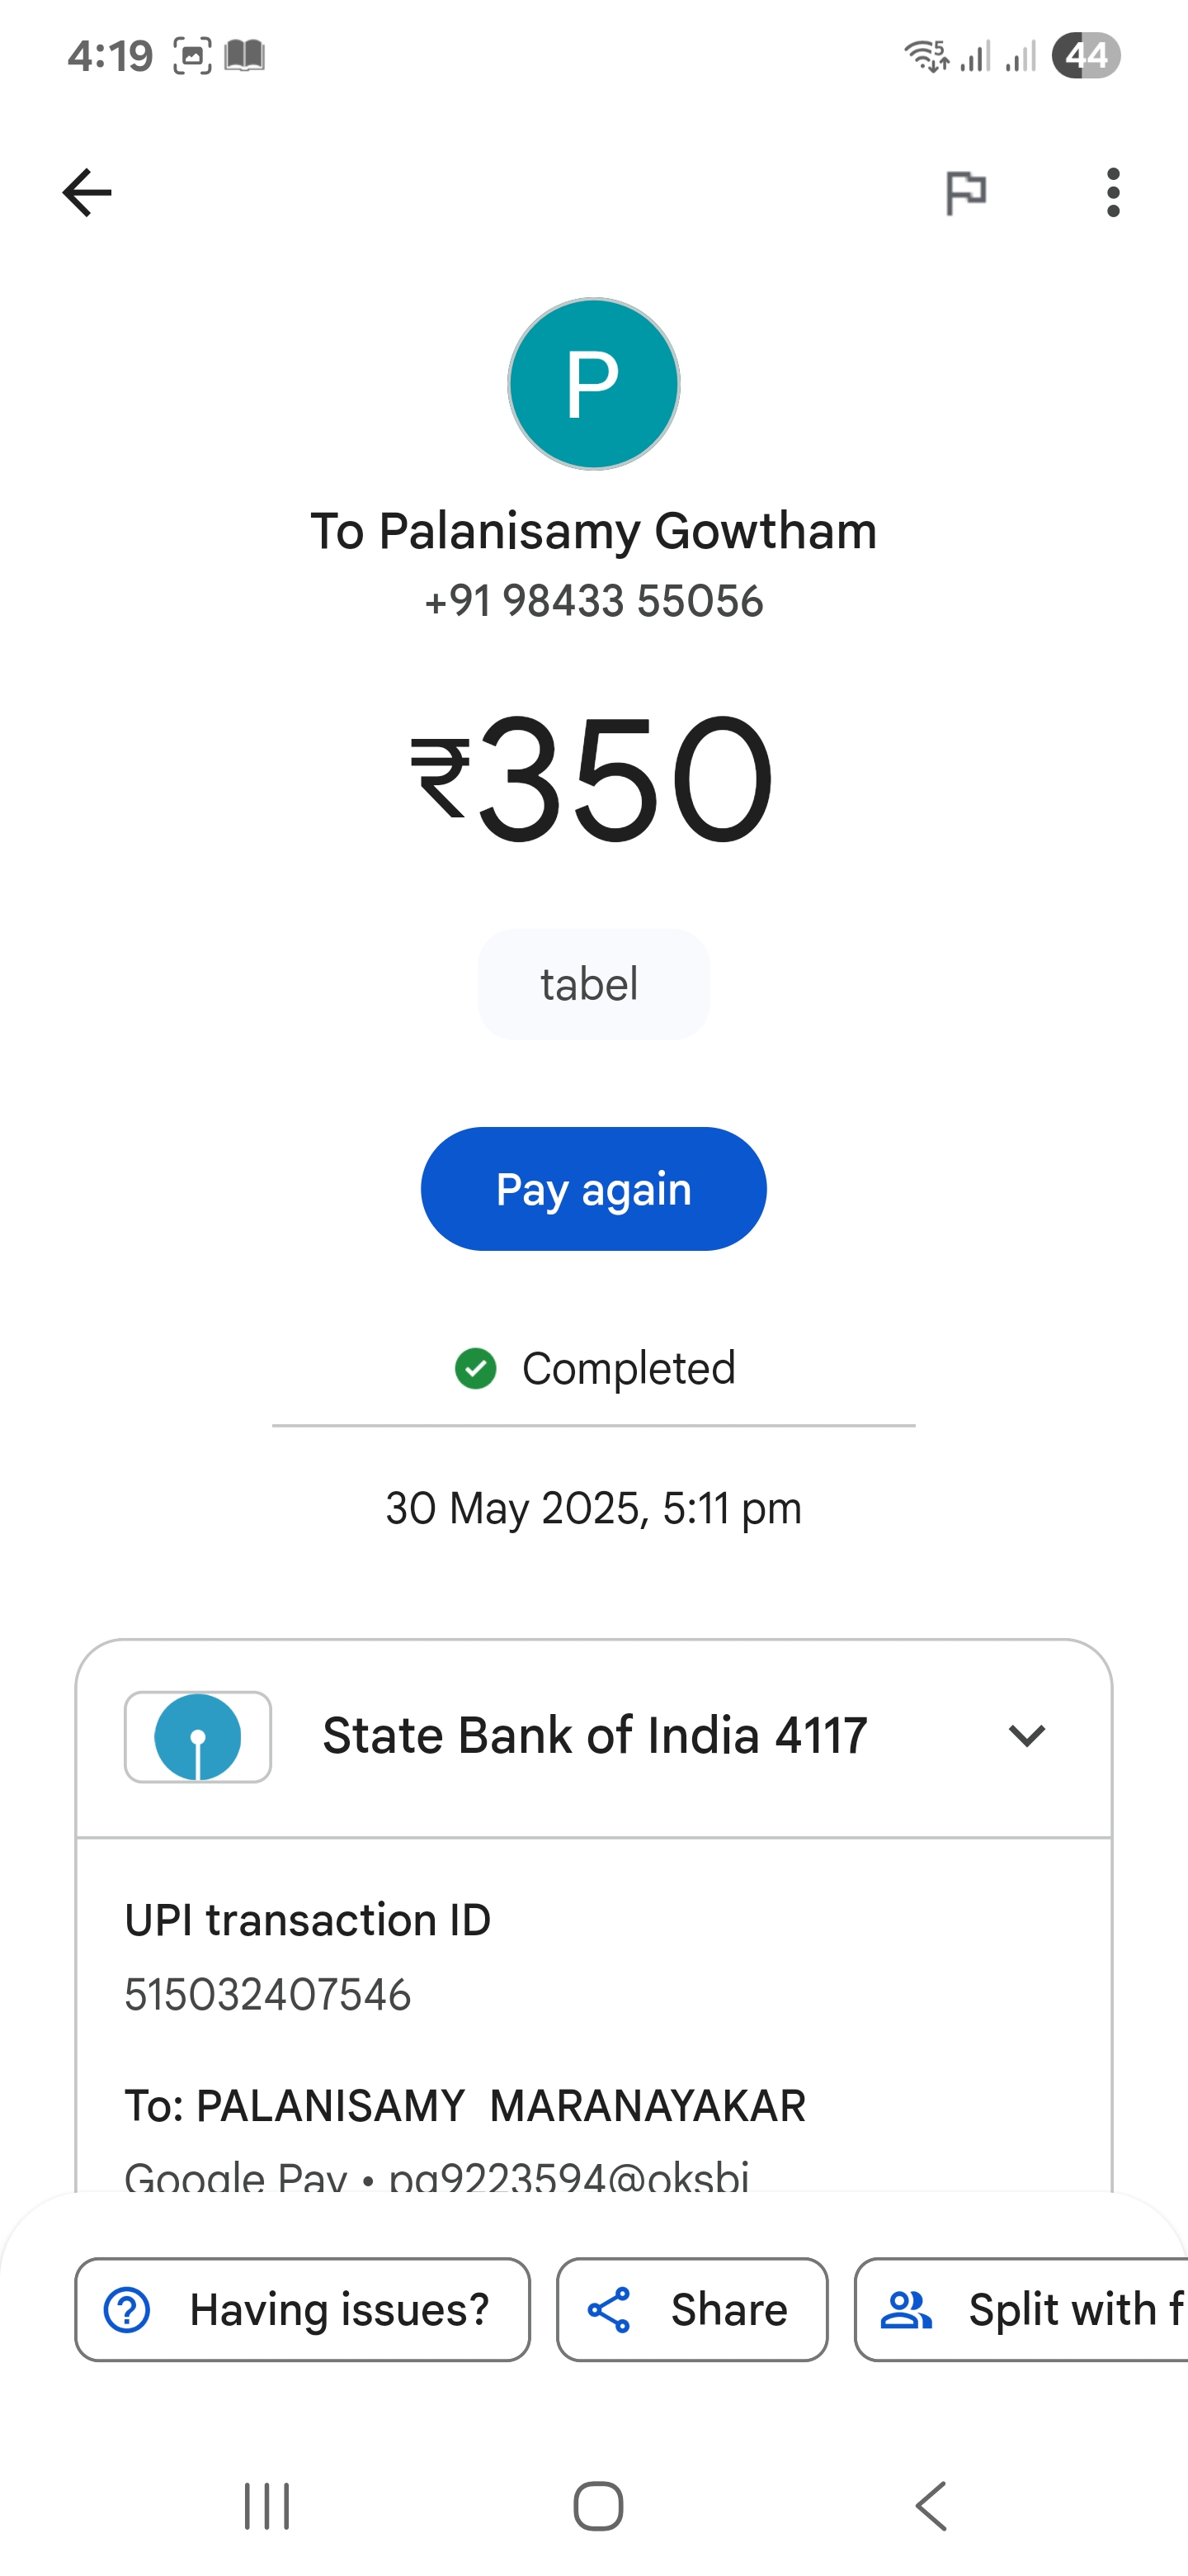Open Having issues? help button

coord(303,2310)
